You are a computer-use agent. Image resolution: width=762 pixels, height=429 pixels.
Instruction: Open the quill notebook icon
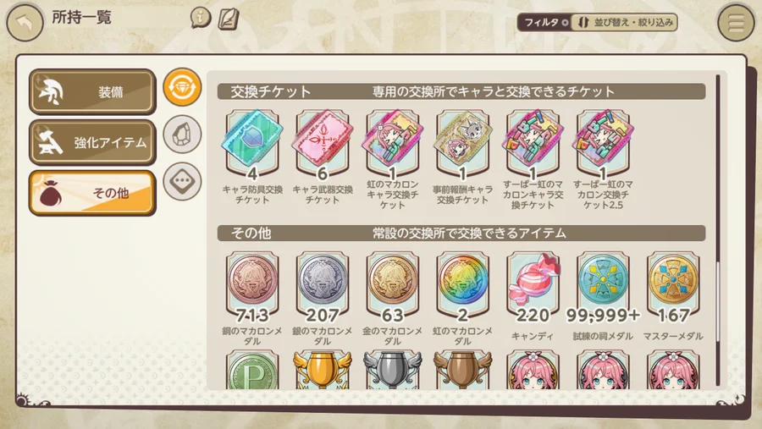228,19
